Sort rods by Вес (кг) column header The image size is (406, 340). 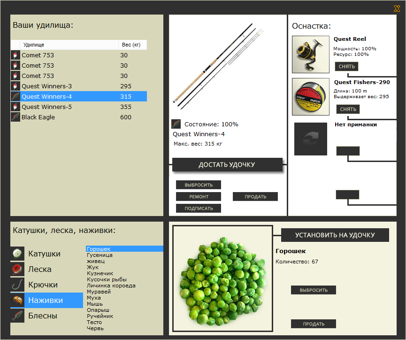pyautogui.click(x=132, y=45)
